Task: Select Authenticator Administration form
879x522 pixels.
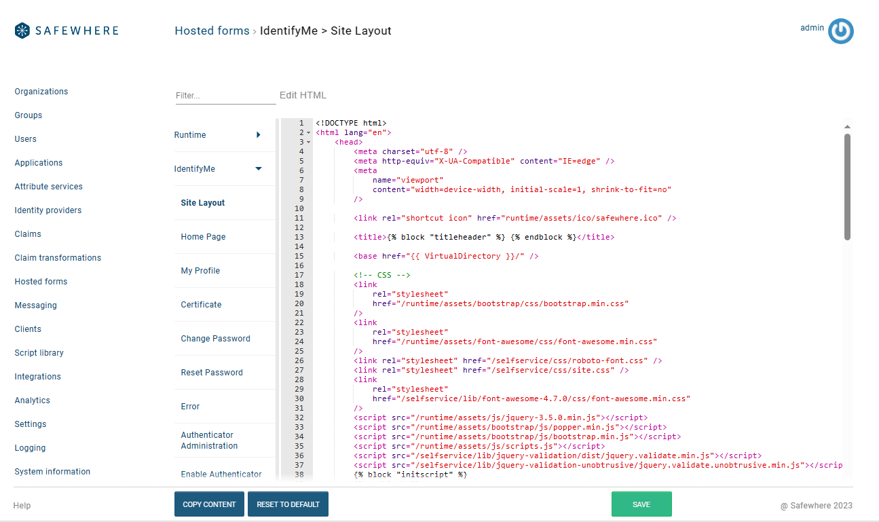Action: [x=209, y=441]
